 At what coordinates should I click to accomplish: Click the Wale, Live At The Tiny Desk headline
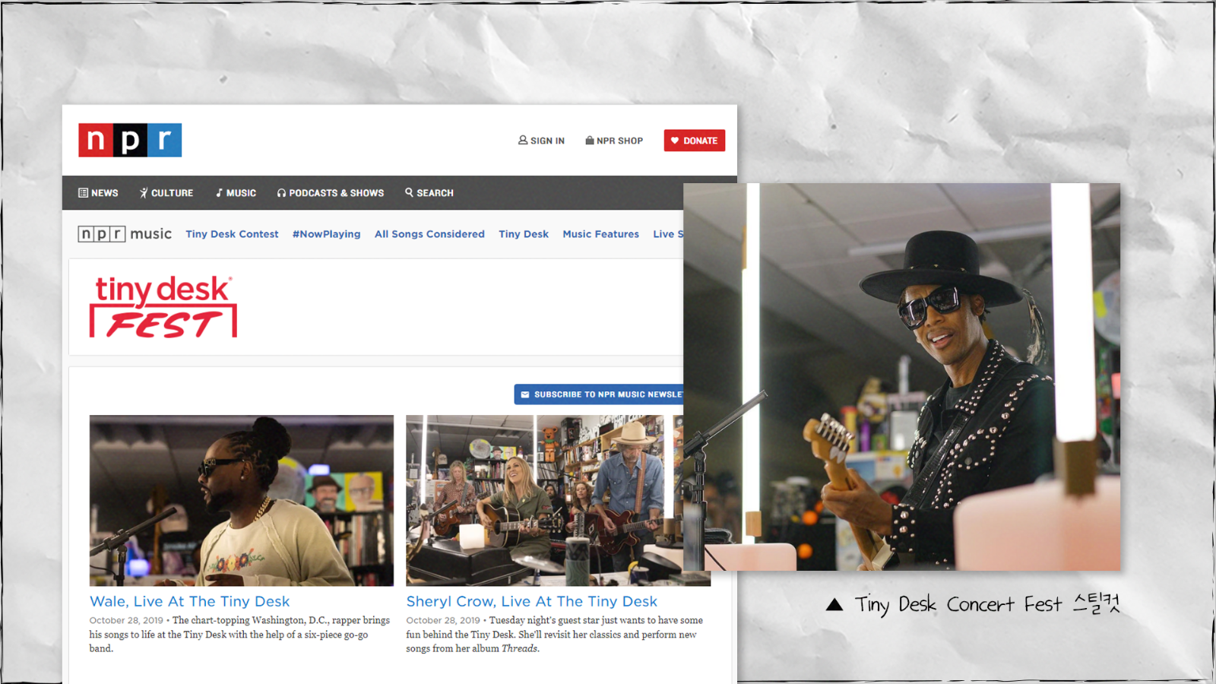pyautogui.click(x=190, y=601)
